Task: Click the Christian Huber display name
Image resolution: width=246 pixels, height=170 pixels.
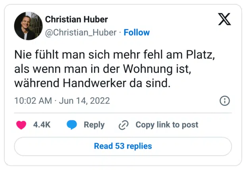Action: pos(77,19)
